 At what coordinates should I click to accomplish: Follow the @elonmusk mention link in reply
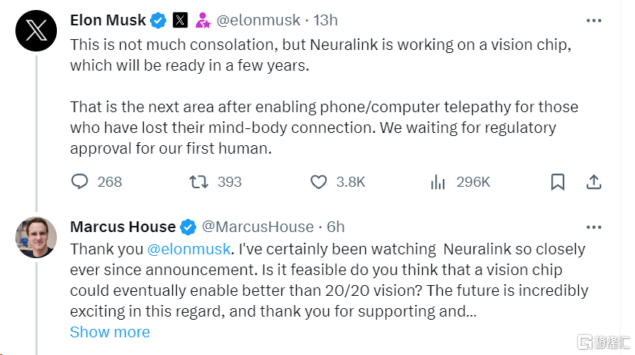[x=188, y=249]
